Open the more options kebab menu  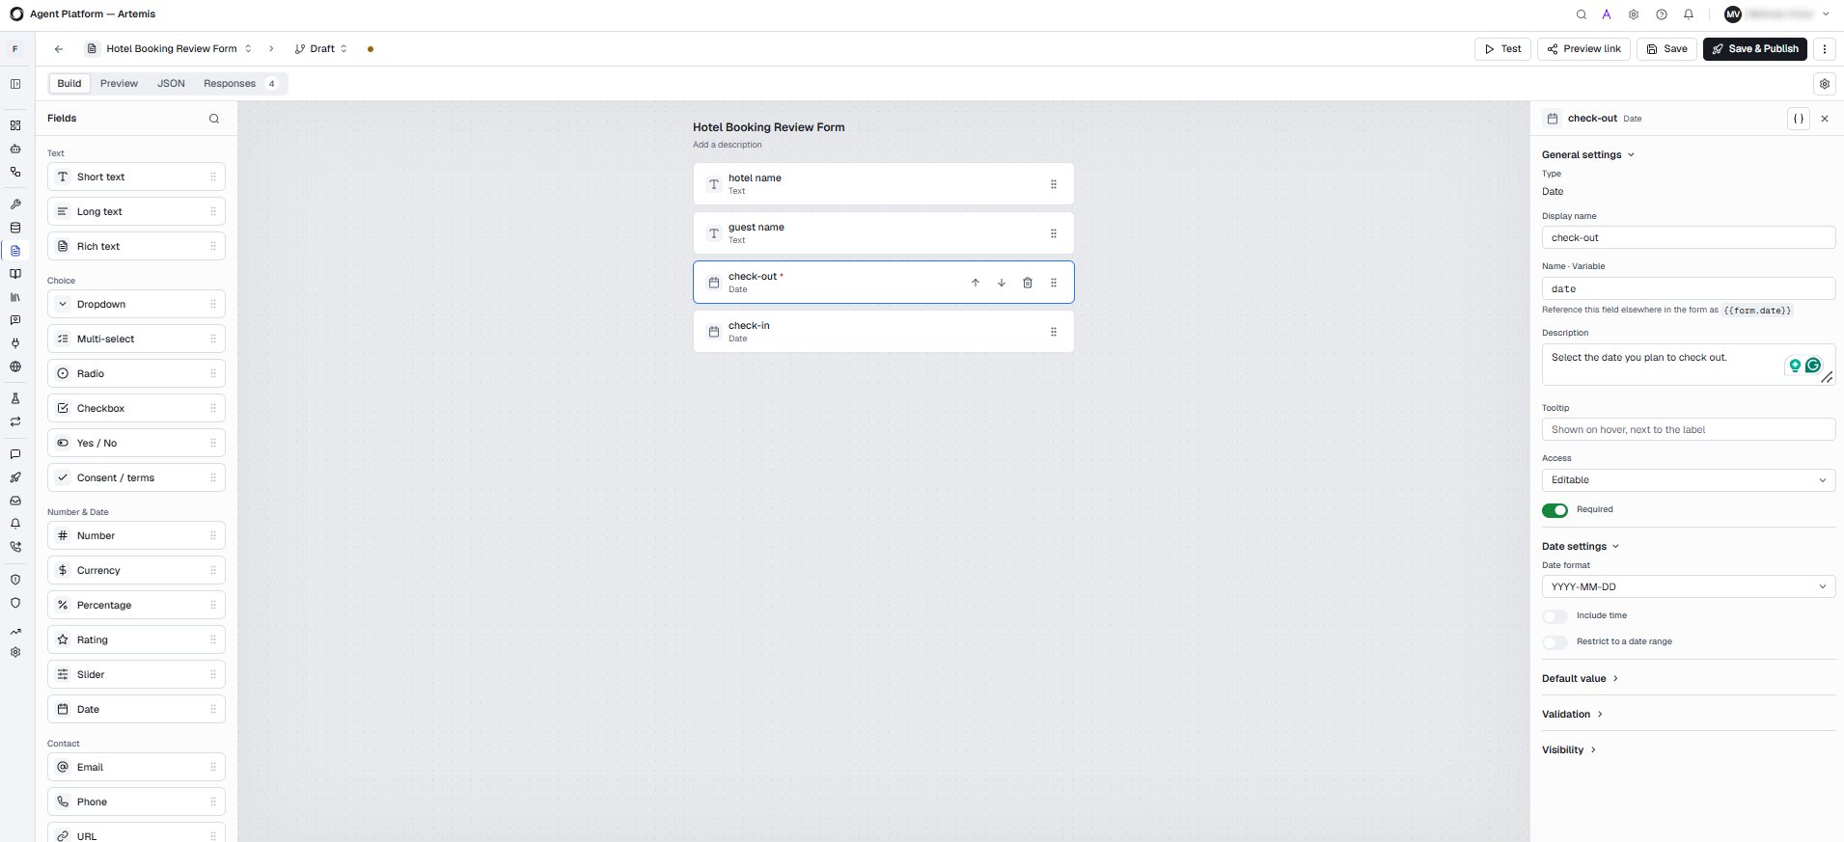point(1825,49)
